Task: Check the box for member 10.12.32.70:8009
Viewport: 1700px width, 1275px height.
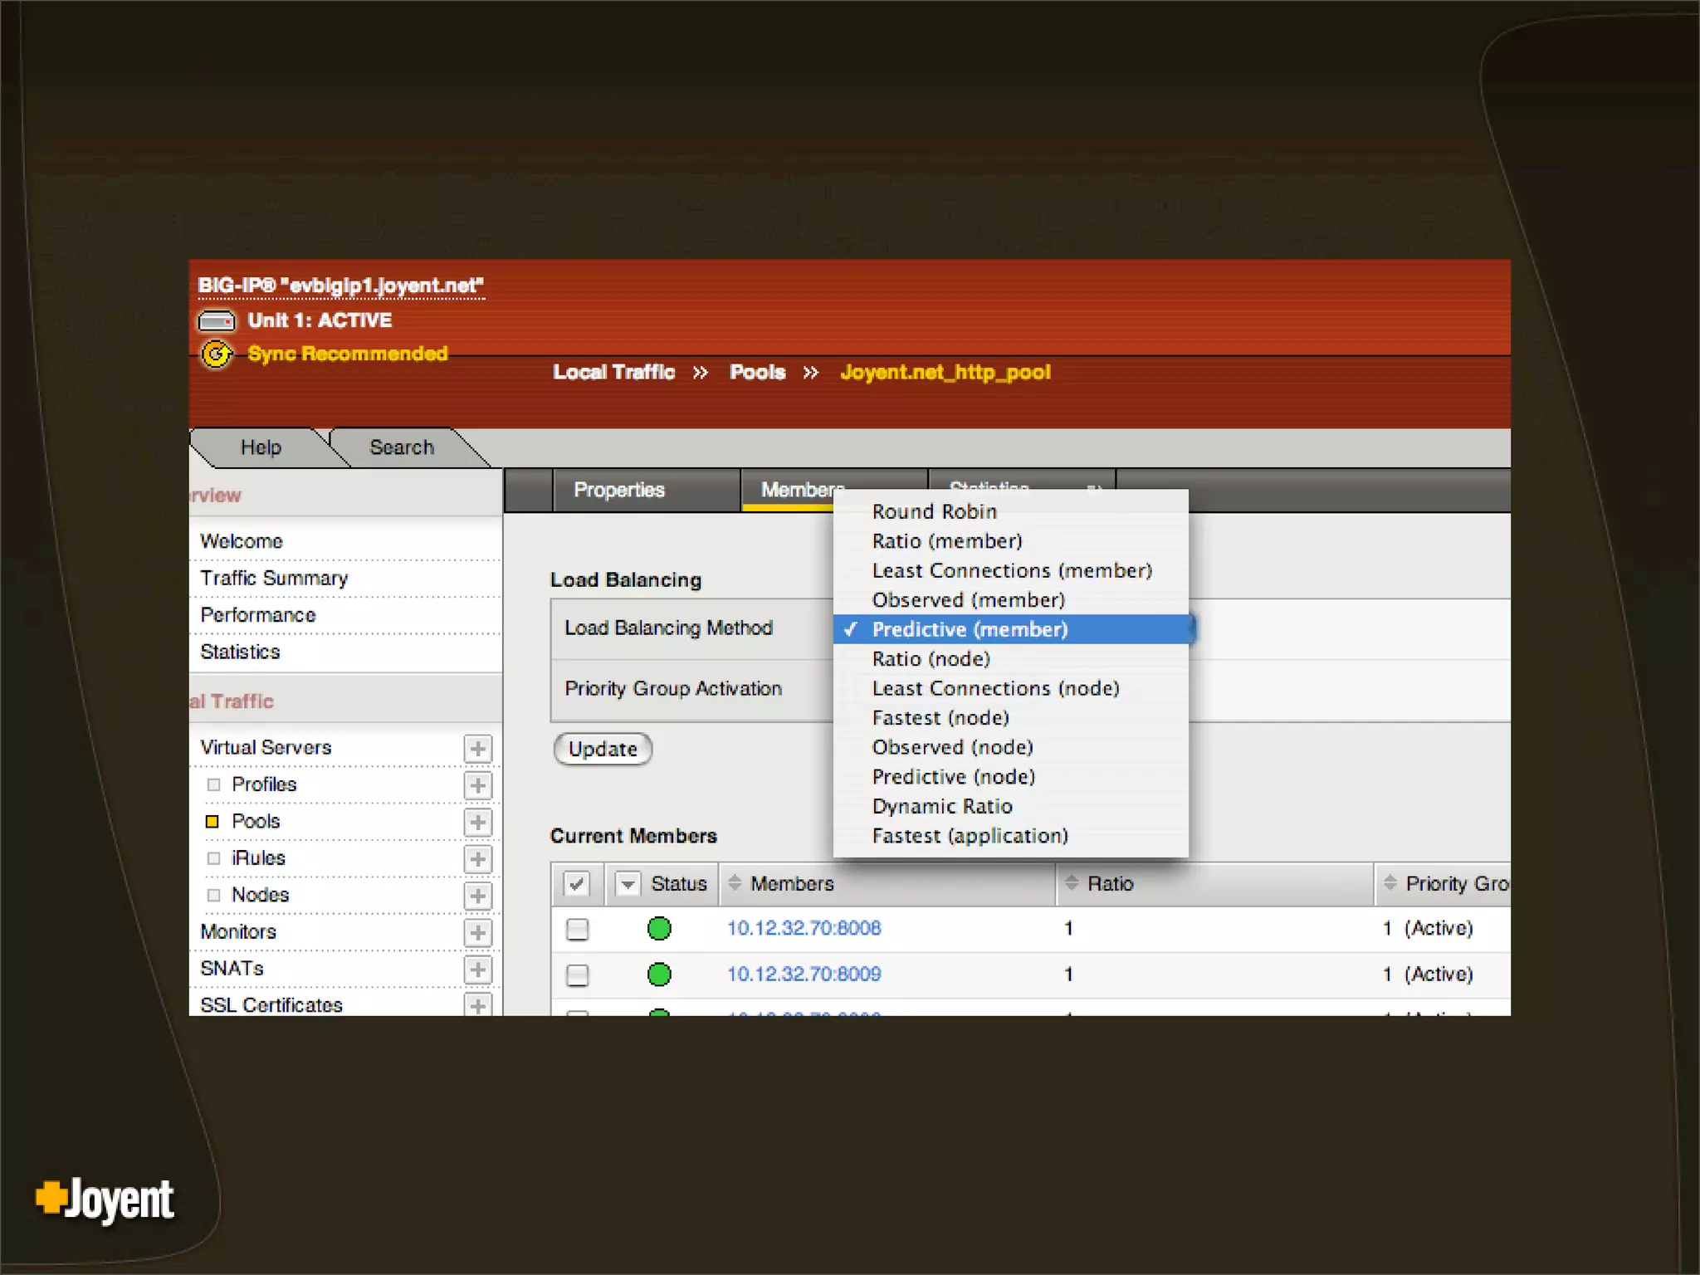Action: [577, 975]
